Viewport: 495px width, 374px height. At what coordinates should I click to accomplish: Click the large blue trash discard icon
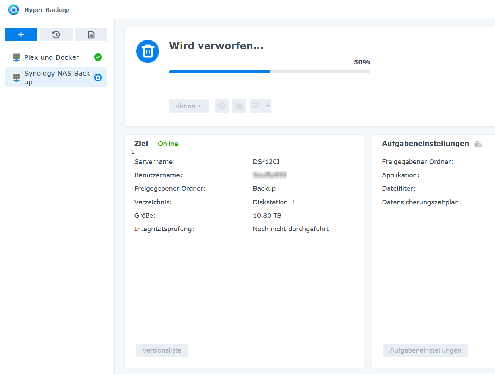pyautogui.click(x=148, y=51)
